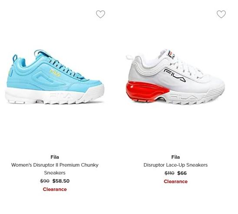The height and width of the screenshot is (214, 238).
Task: Open the white and red Fila sneaker image
Action: click(175, 77)
